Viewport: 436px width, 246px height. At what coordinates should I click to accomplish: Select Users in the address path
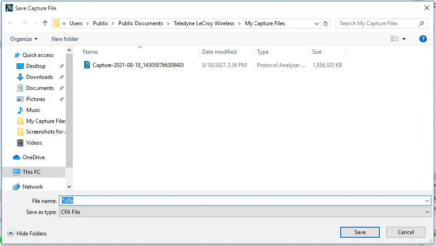76,23
